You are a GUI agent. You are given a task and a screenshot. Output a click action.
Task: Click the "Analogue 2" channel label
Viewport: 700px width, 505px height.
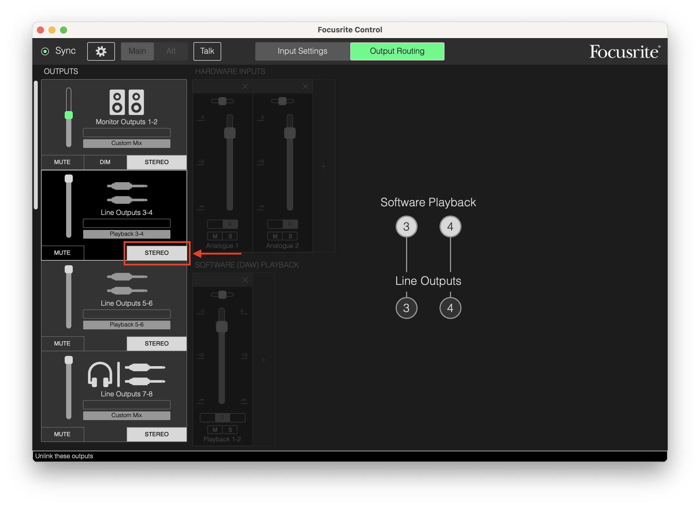(282, 246)
